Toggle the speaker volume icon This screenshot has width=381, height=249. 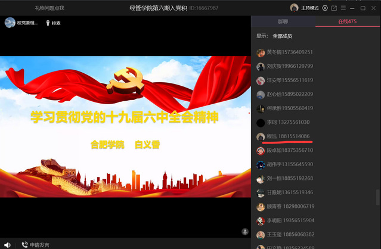[x=8, y=244]
